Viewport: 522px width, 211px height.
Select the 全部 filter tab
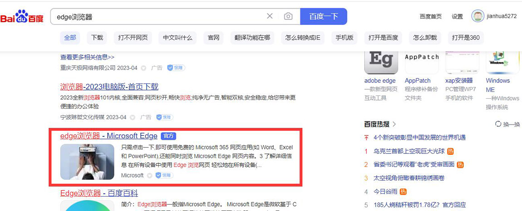(x=70, y=38)
